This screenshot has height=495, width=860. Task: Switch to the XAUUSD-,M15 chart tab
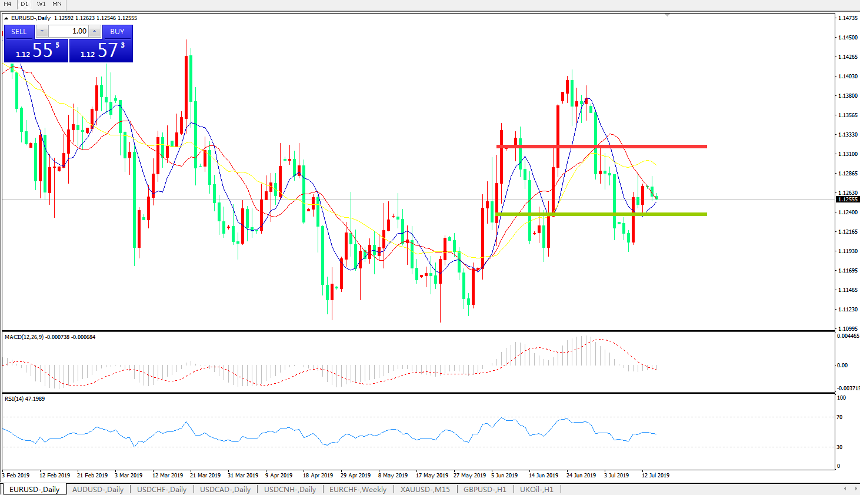(425, 489)
